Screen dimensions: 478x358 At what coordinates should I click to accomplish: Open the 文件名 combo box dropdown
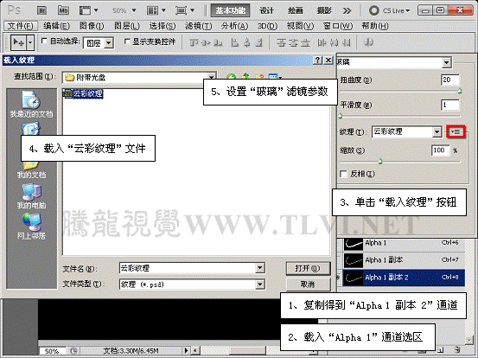pos(259,268)
